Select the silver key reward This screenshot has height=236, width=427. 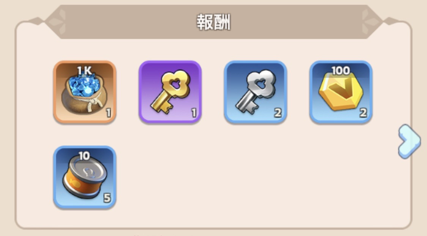tap(255, 92)
